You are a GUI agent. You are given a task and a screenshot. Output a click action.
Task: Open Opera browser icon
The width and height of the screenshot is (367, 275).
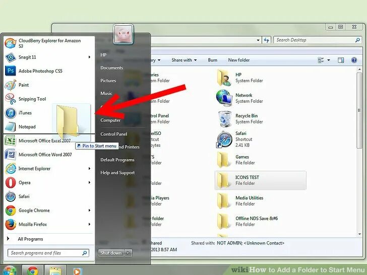[x=10, y=183]
